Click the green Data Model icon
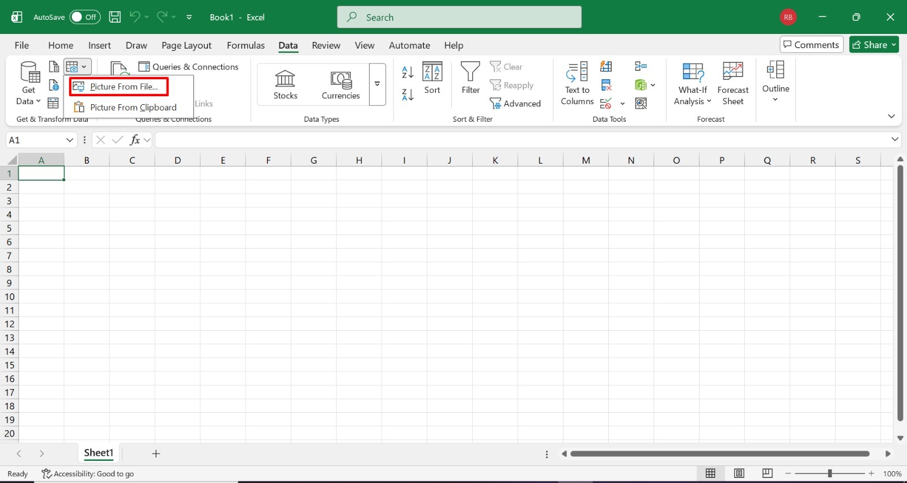Viewport: 907px width, 483px height. [x=641, y=85]
